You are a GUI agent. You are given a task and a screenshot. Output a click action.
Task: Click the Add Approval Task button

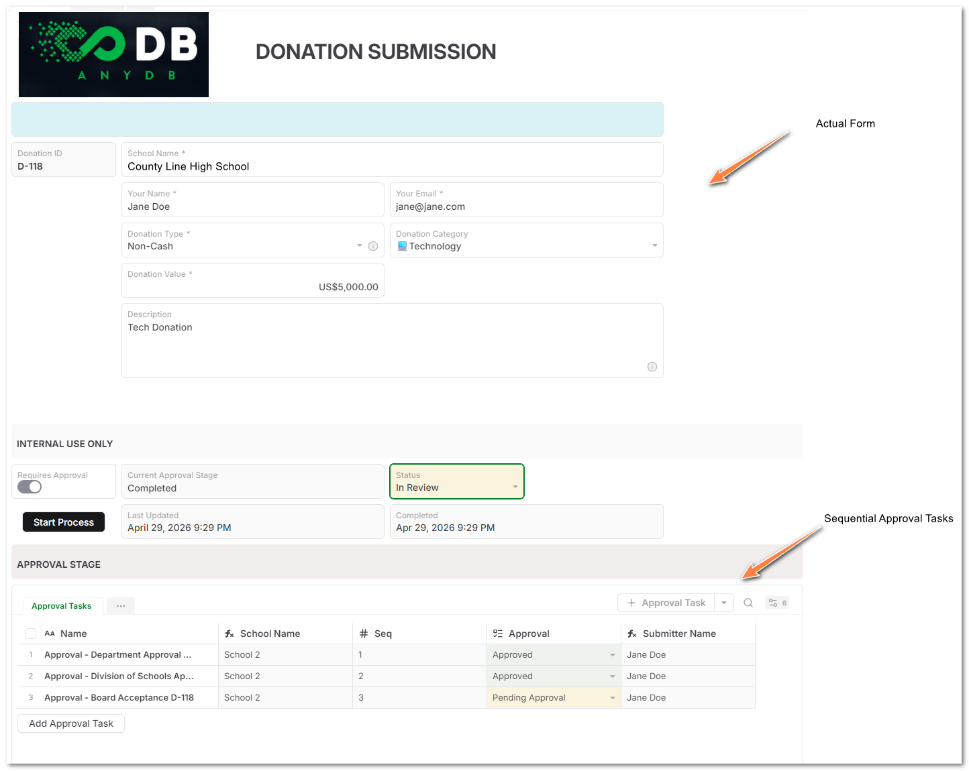point(71,723)
